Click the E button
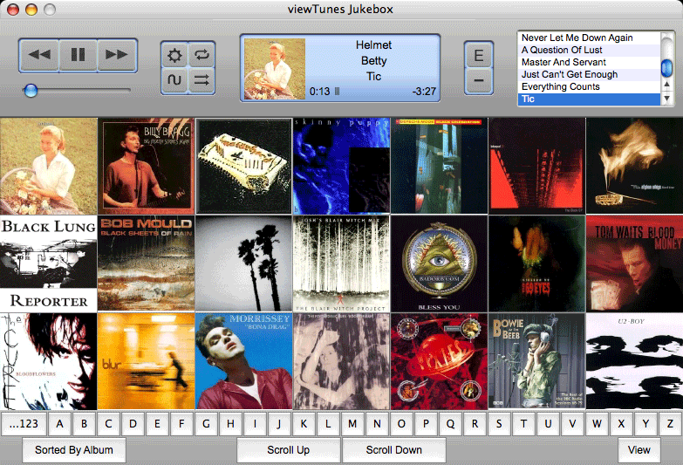The height and width of the screenshot is (465, 683). [479, 55]
